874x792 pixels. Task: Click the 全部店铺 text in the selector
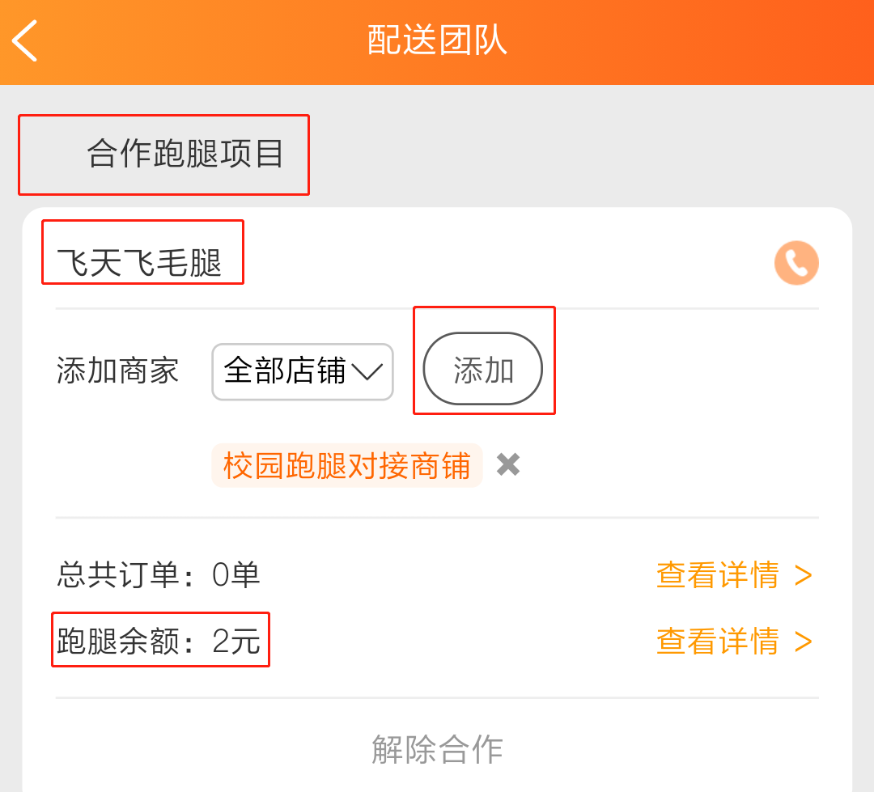tap(284, 371)
